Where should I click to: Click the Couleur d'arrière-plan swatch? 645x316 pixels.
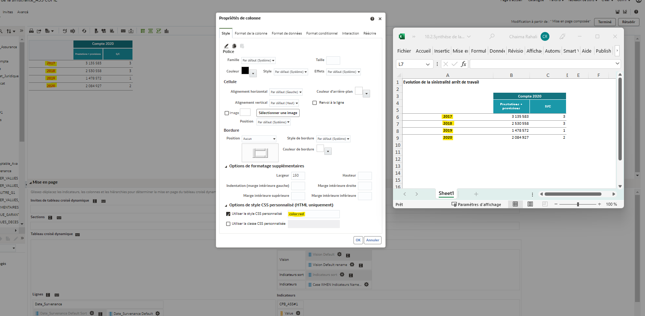click(359, 91)
